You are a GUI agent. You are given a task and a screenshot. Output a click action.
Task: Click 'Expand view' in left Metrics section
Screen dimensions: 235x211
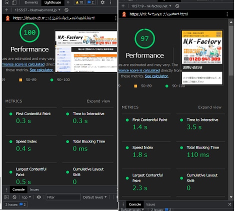[98, 101]
